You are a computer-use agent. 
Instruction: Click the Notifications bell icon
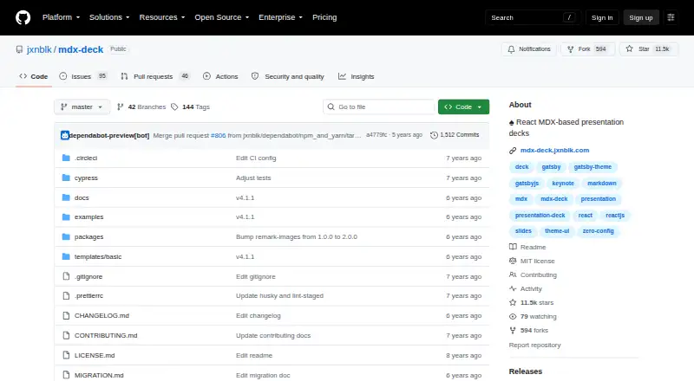[511, 49]
